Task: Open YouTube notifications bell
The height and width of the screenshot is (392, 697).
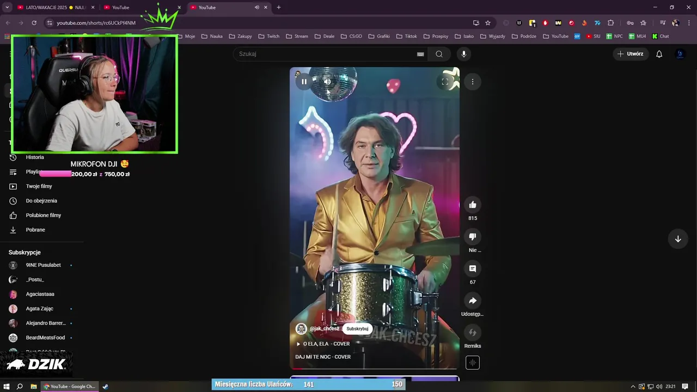Action: (659, 54)
